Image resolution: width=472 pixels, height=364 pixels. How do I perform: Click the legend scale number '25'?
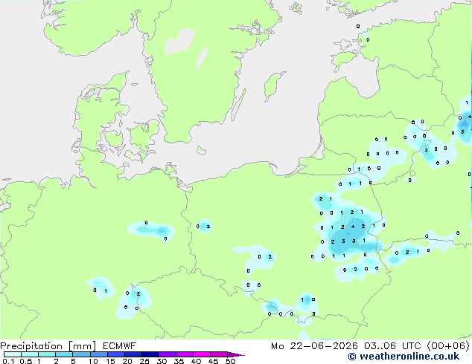pyautogui.click(x=144, y=361)
